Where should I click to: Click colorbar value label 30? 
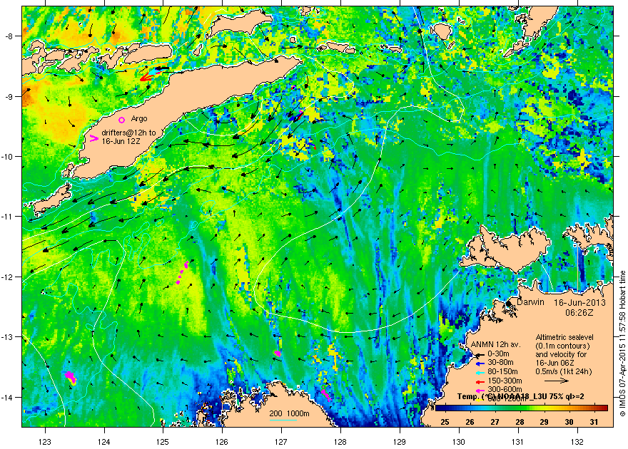(x=569, y=422)
